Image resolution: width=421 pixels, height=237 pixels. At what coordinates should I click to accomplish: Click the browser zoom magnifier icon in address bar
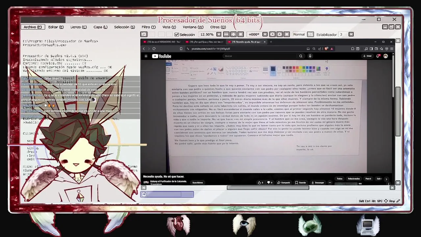[314, 49]
